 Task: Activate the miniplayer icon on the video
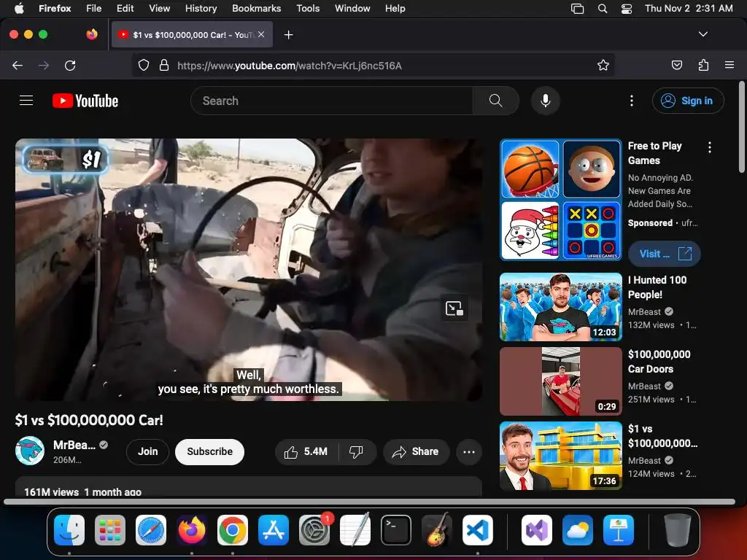[454, 308]
